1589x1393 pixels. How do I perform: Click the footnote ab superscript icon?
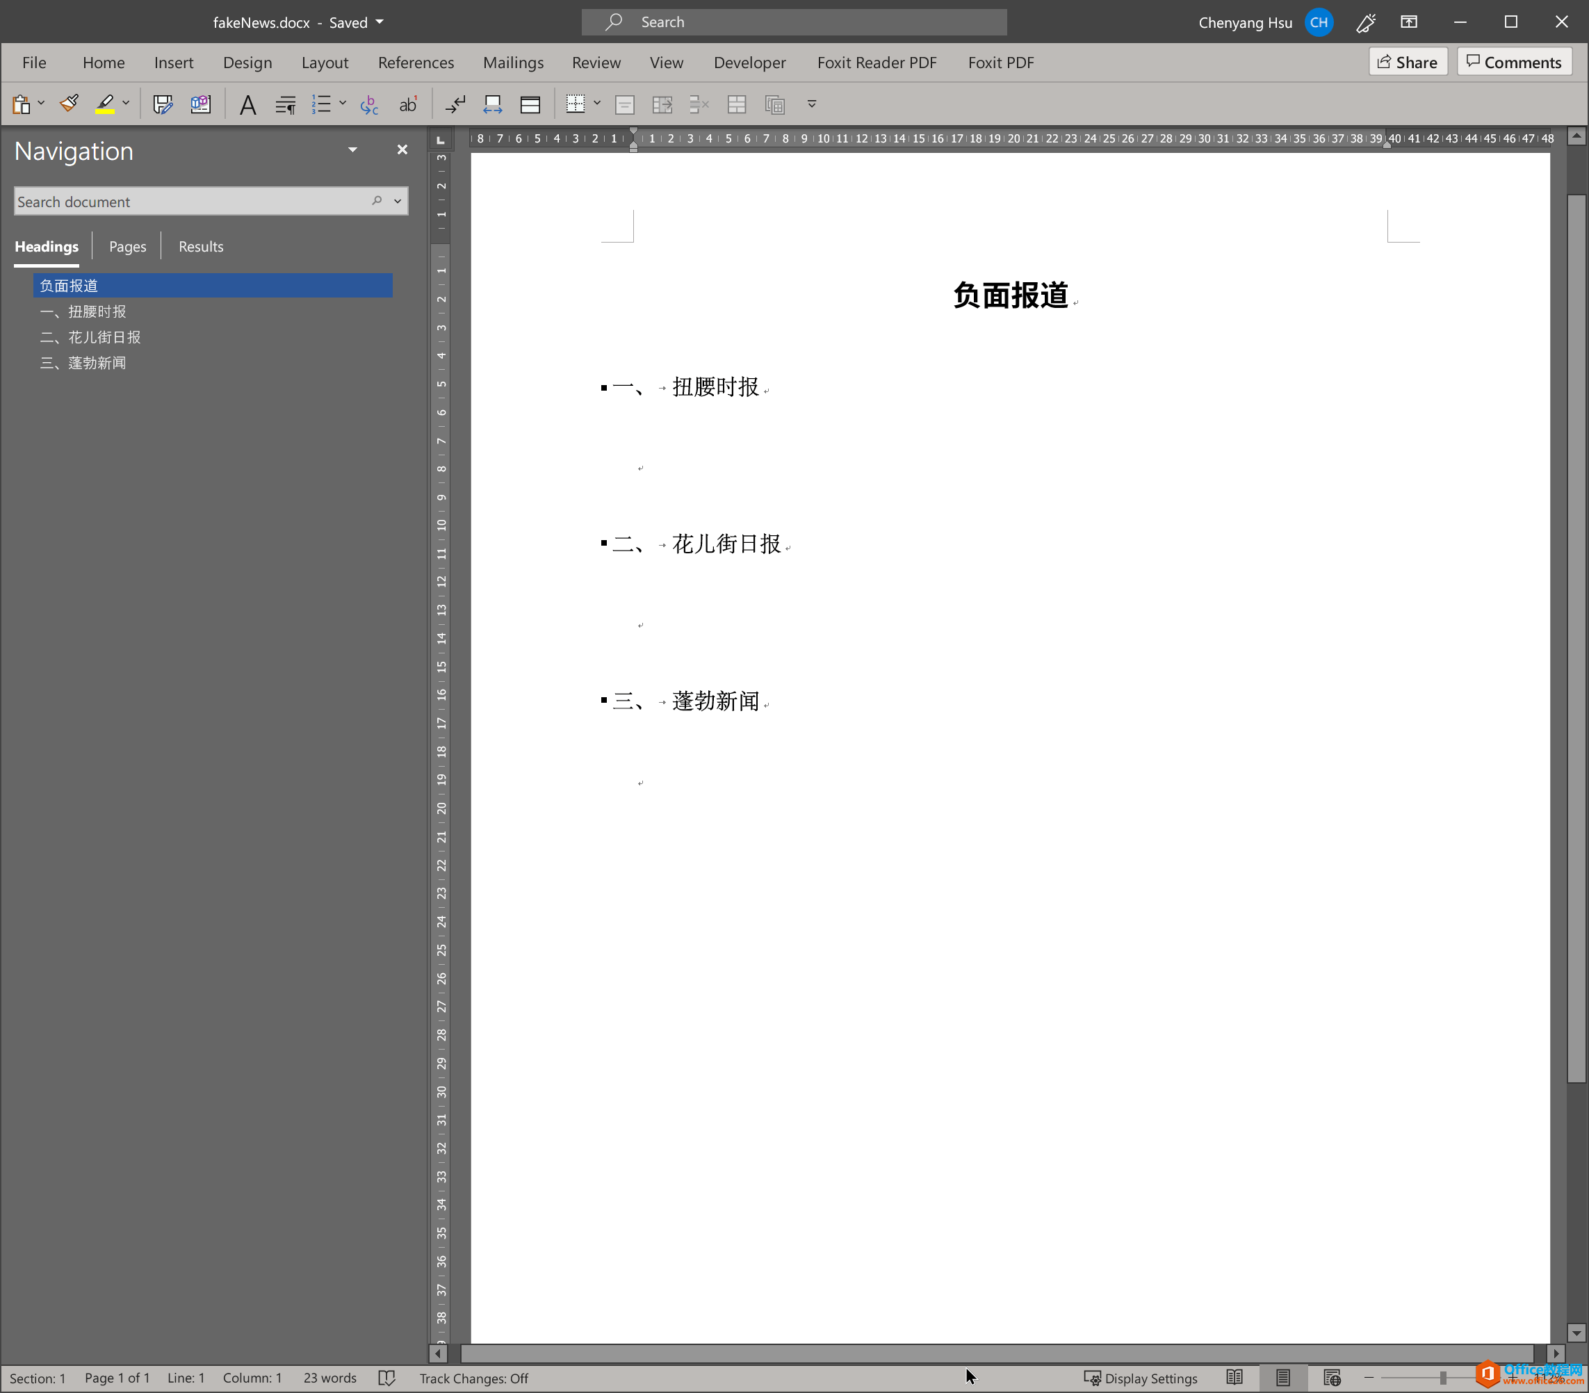[407, 104]
